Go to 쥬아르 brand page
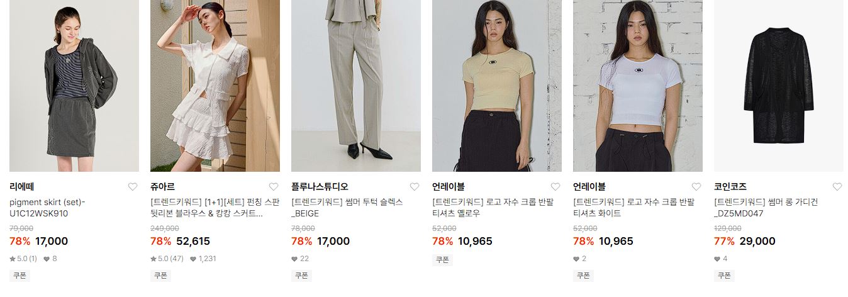Screen dimensions: 848x297 162,187
